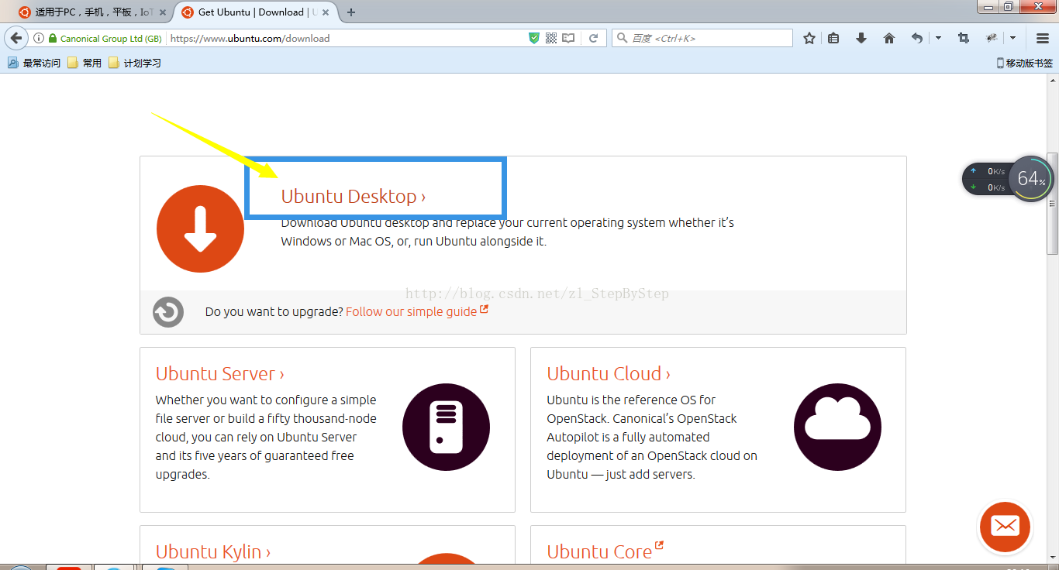The height and width of the screenshot is (570, 1059).
Task: Open a new tab with plus button
Action: pos(351,12)
